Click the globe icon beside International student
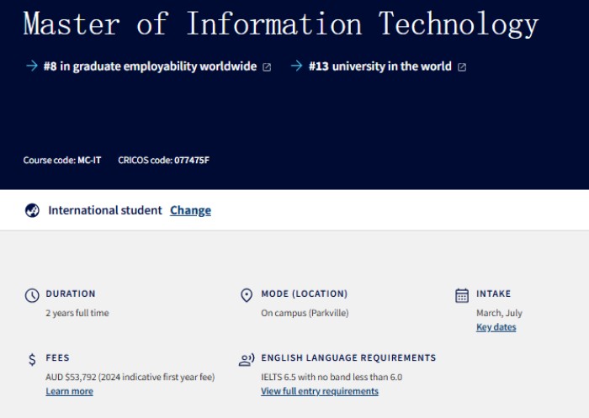This screenshot has height=418, width=589. tap(32, 210)
